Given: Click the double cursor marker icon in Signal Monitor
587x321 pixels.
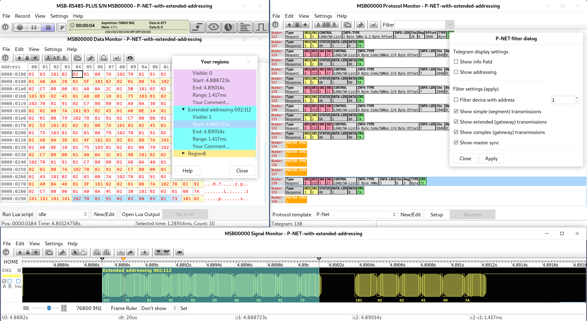Looking at the screenshot, I should point(166,252).
